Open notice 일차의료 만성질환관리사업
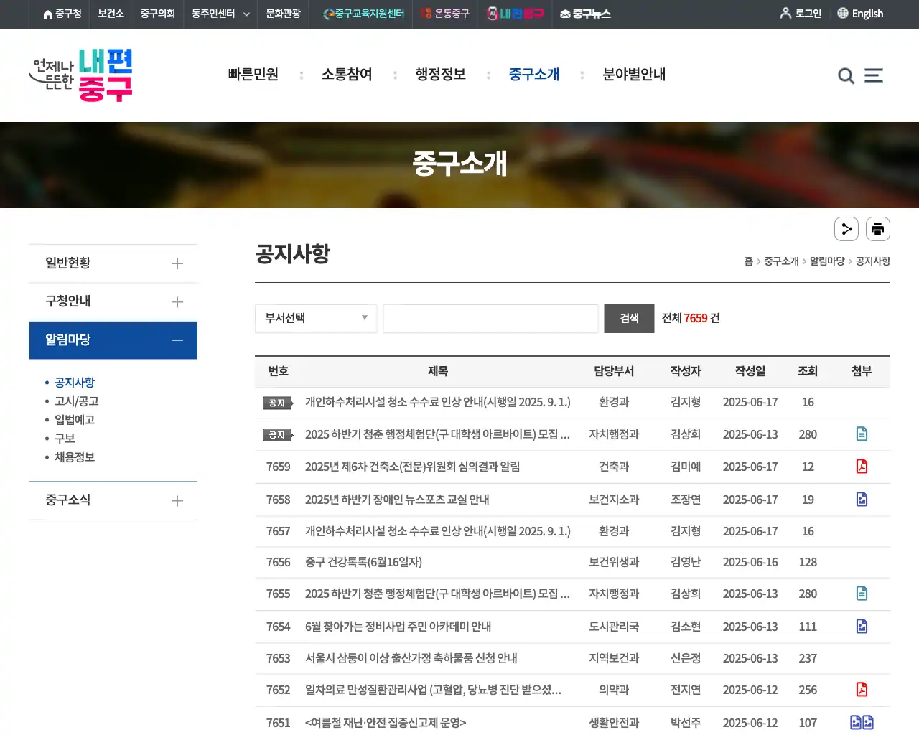Screen dimensions: 919x735 point(434,690)
